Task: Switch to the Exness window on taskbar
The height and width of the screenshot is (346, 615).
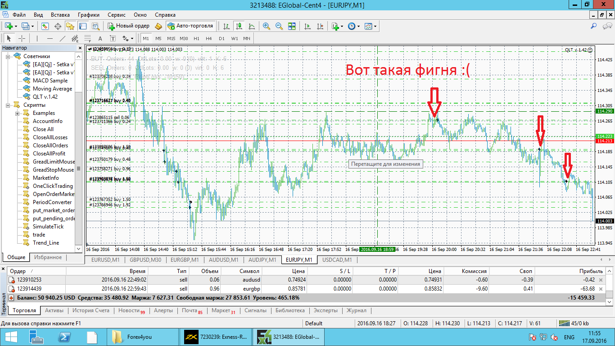Action: tap(215, 337)
